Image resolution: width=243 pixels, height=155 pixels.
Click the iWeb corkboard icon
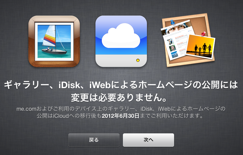pos(188,40)
